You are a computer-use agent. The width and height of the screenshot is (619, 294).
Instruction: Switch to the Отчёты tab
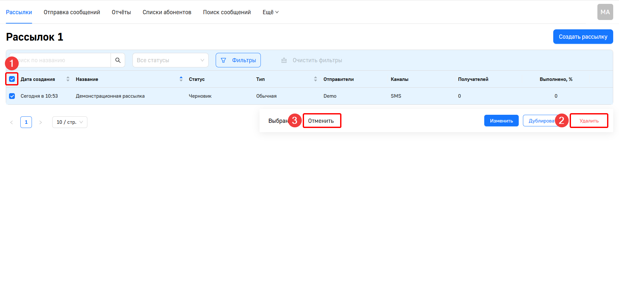(121, 12)
